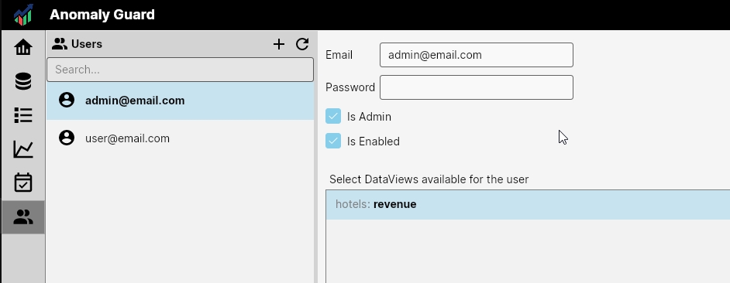Focus the users Search field
This screenshot has width=730, height=283.
[180, 70]
